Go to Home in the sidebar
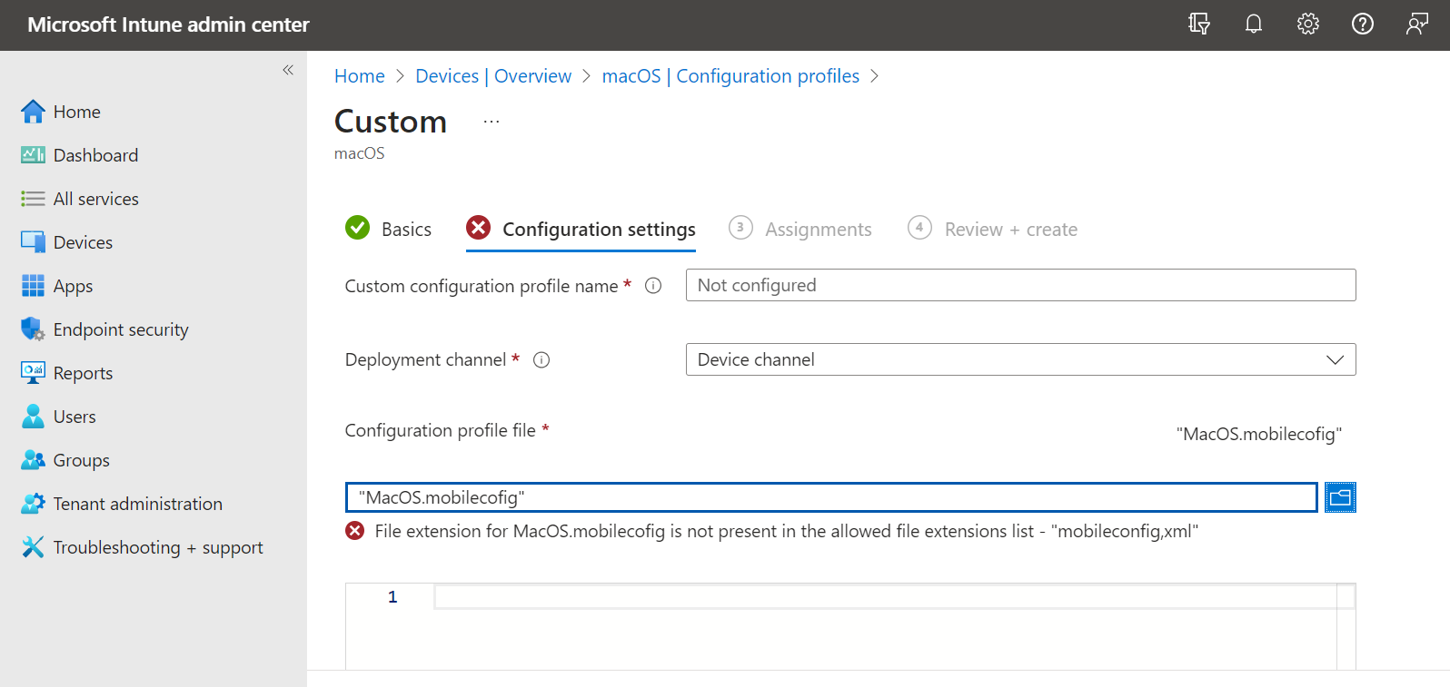This screenshot has height=687, width=1450. click(77, 112)
